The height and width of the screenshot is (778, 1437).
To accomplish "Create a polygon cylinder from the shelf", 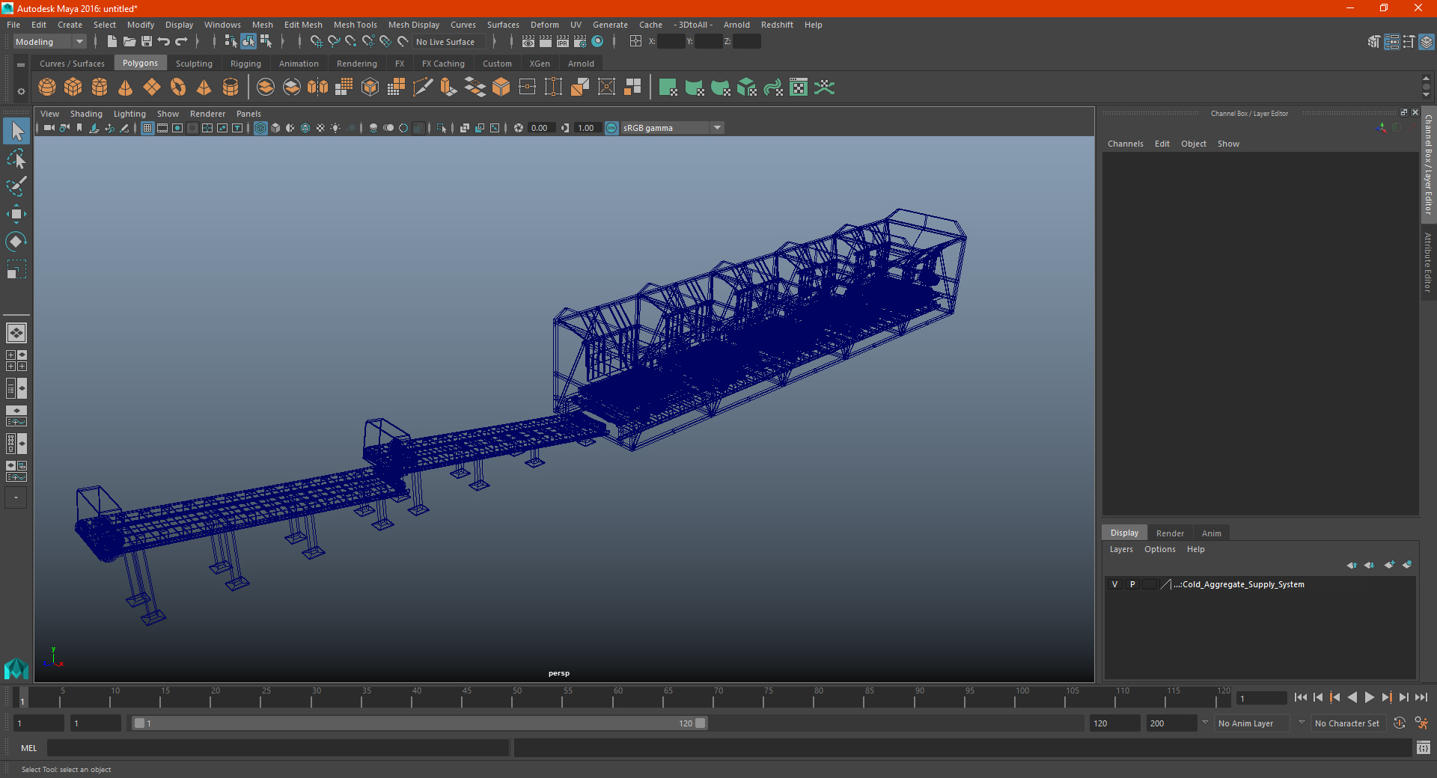I will pos(100,88).
